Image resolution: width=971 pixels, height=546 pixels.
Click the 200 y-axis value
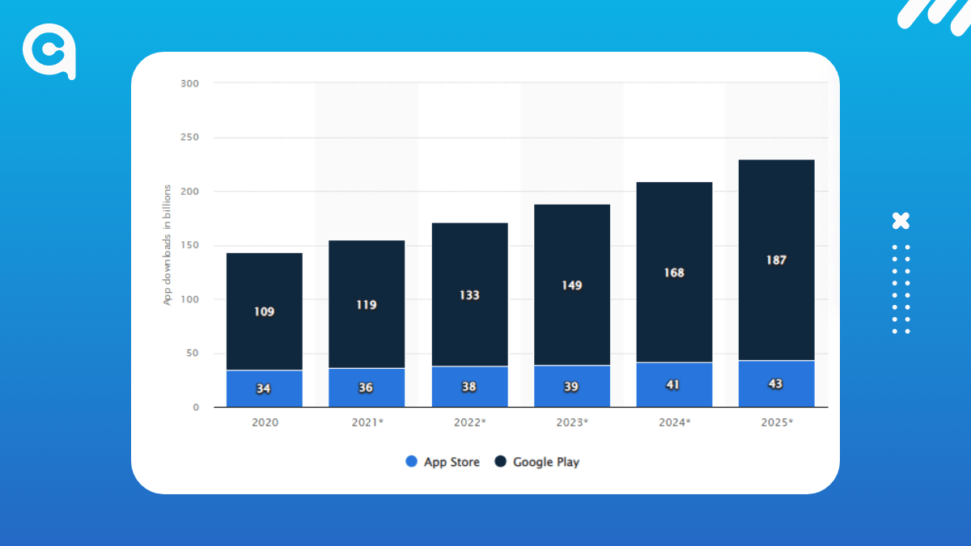pyautogui.click(x=191, y=192)
